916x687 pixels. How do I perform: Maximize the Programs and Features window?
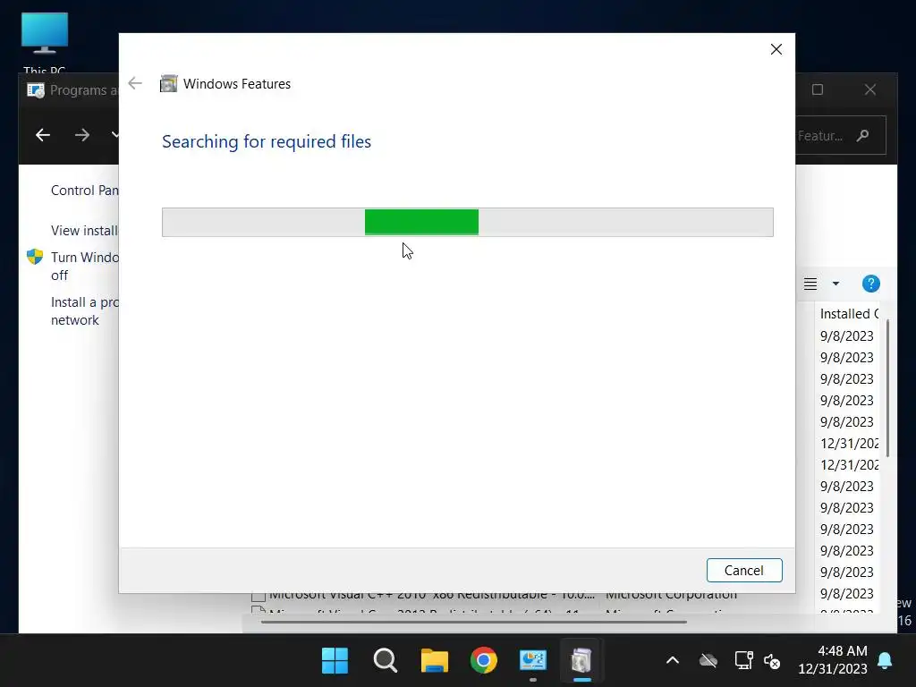click(818, 89)
